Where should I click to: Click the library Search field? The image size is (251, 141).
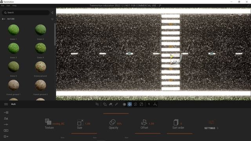click(26, 13)
